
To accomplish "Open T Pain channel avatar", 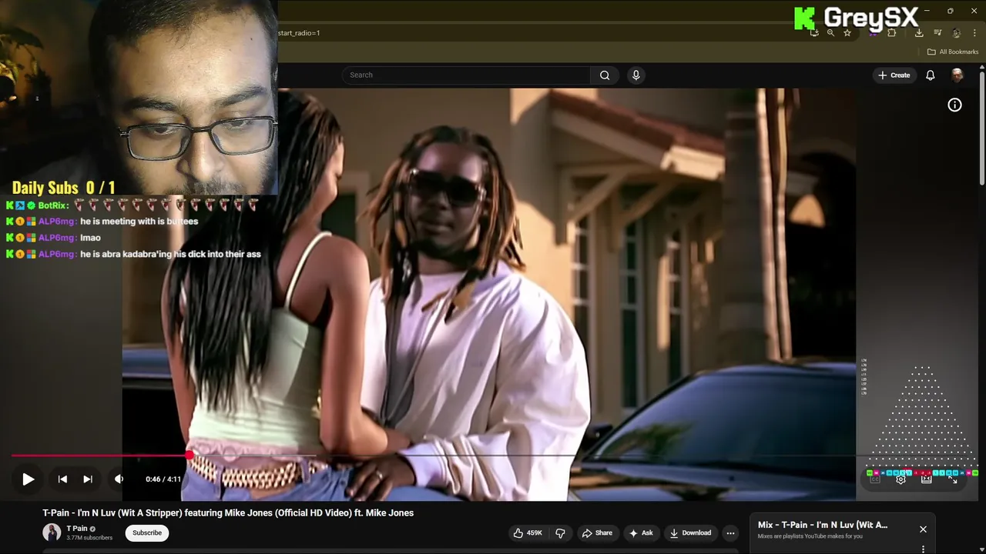I will 52,532.
